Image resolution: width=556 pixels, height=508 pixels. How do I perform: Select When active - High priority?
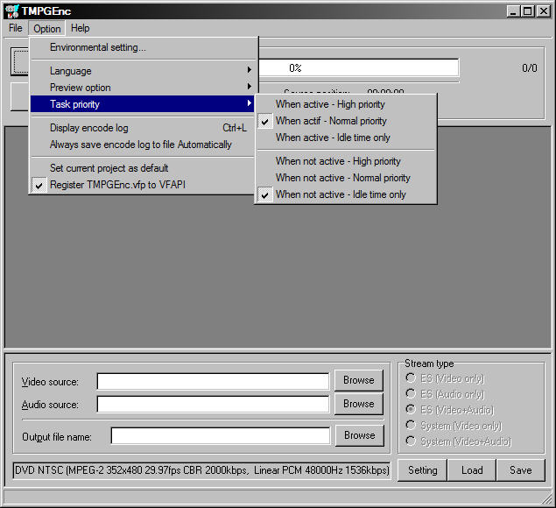(346, 104)
